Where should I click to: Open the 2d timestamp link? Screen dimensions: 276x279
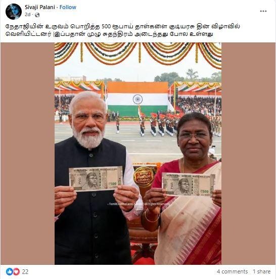coord(28,15)
